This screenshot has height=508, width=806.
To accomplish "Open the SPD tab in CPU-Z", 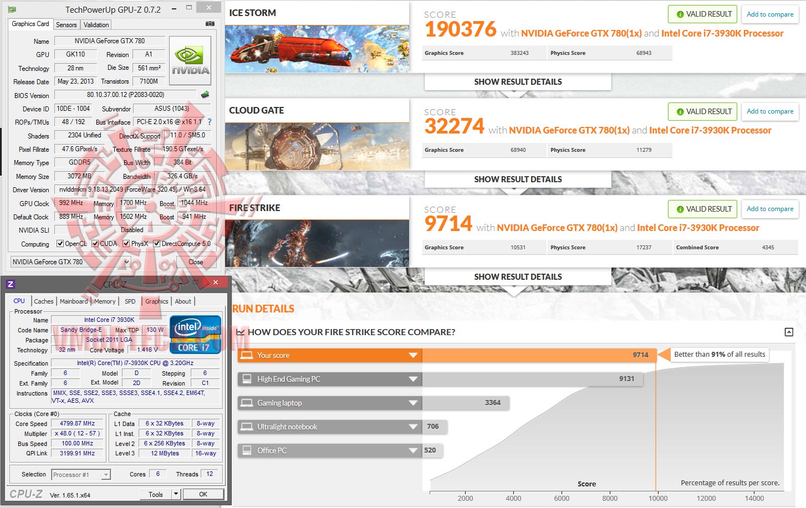I will point(130,301).
